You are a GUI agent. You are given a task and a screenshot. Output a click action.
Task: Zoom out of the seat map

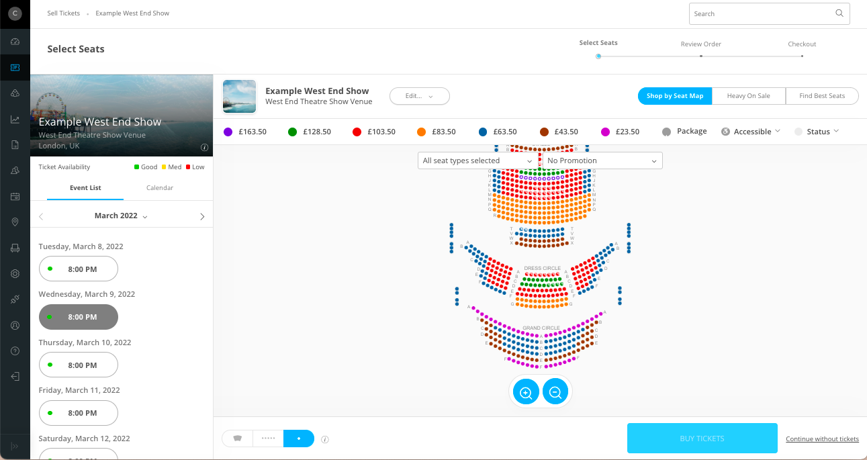click(x=555, y=392)
